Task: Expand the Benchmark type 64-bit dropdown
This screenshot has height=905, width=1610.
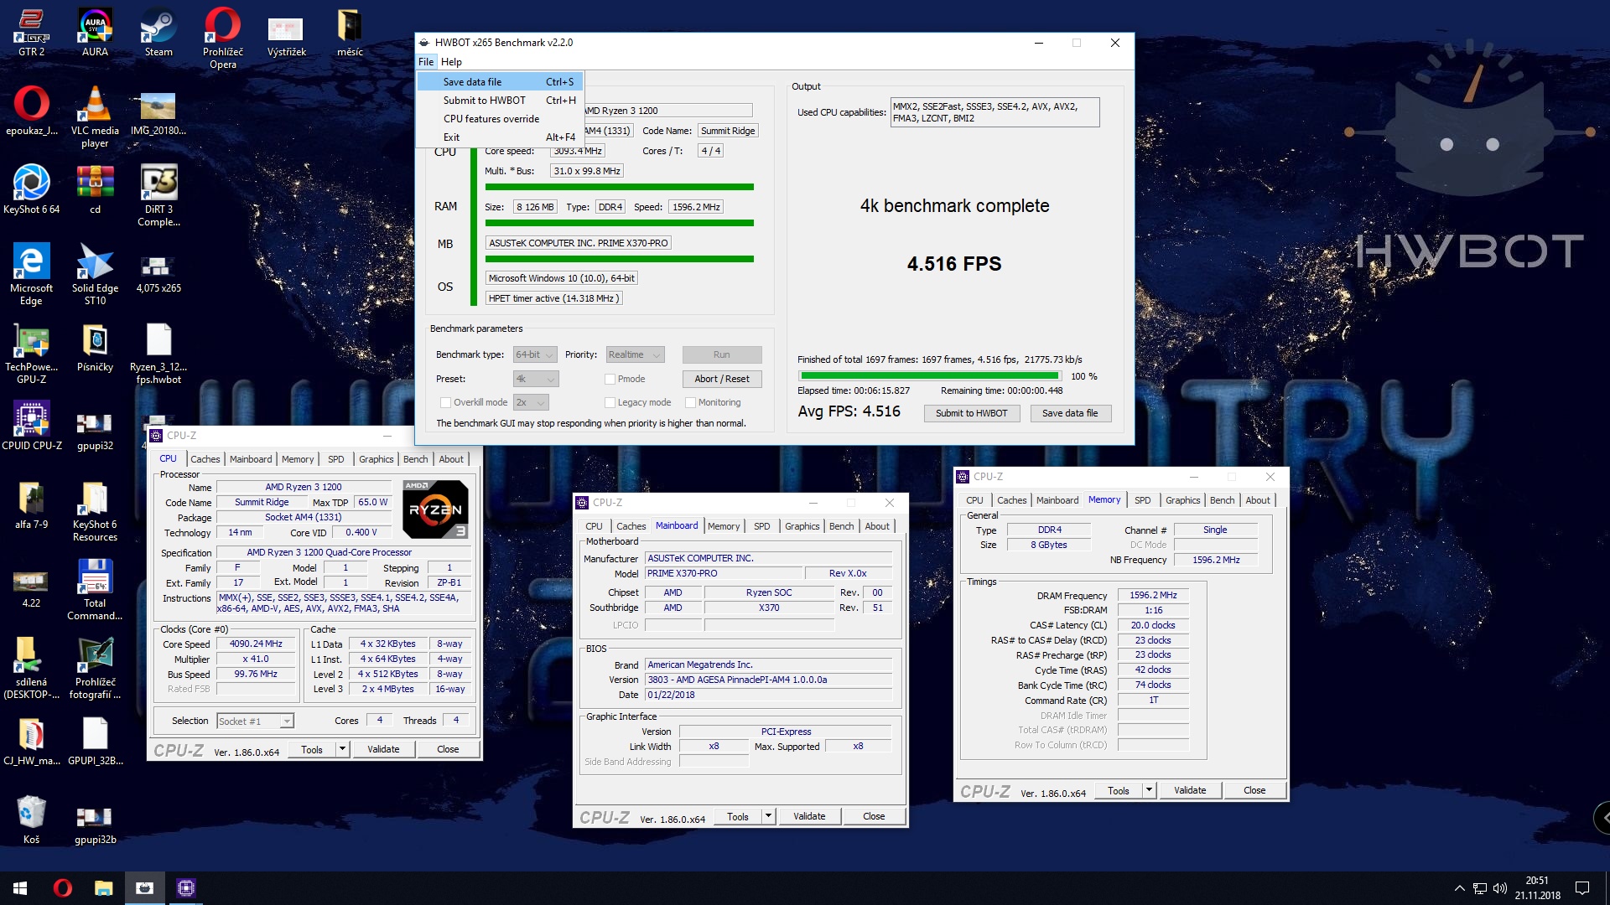Action: click(535, 354)
